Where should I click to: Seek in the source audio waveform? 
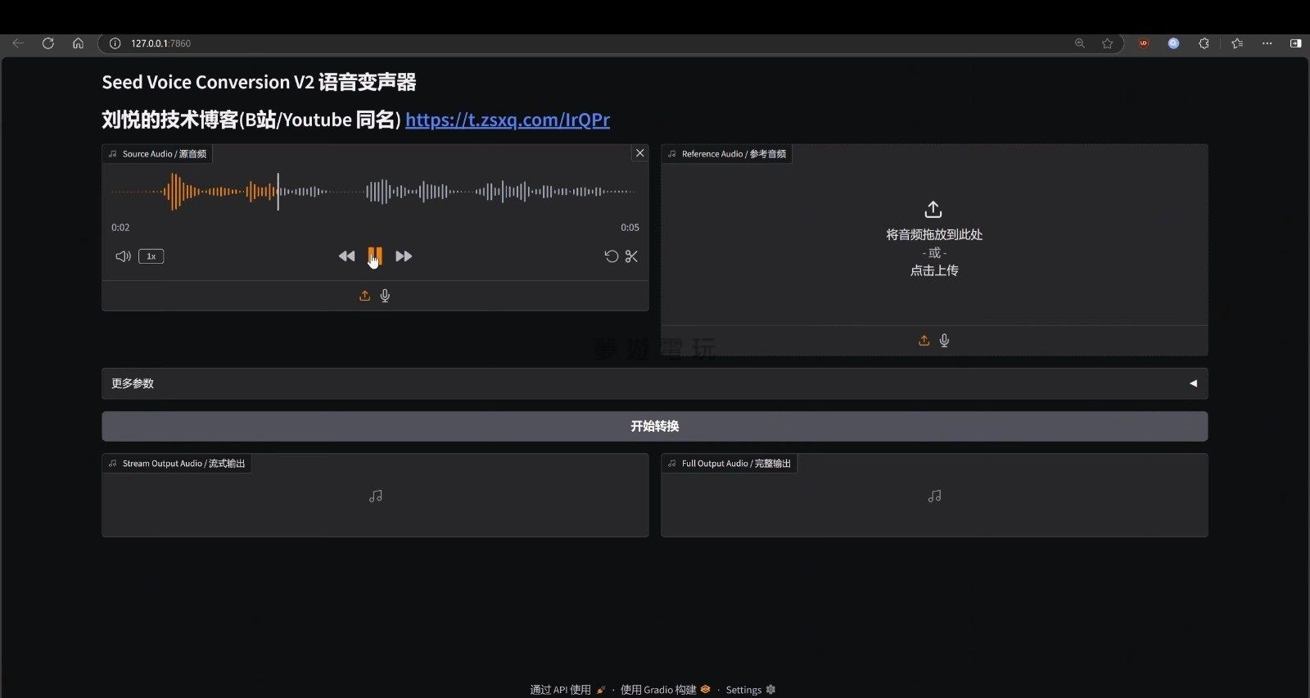click(450, 192)
